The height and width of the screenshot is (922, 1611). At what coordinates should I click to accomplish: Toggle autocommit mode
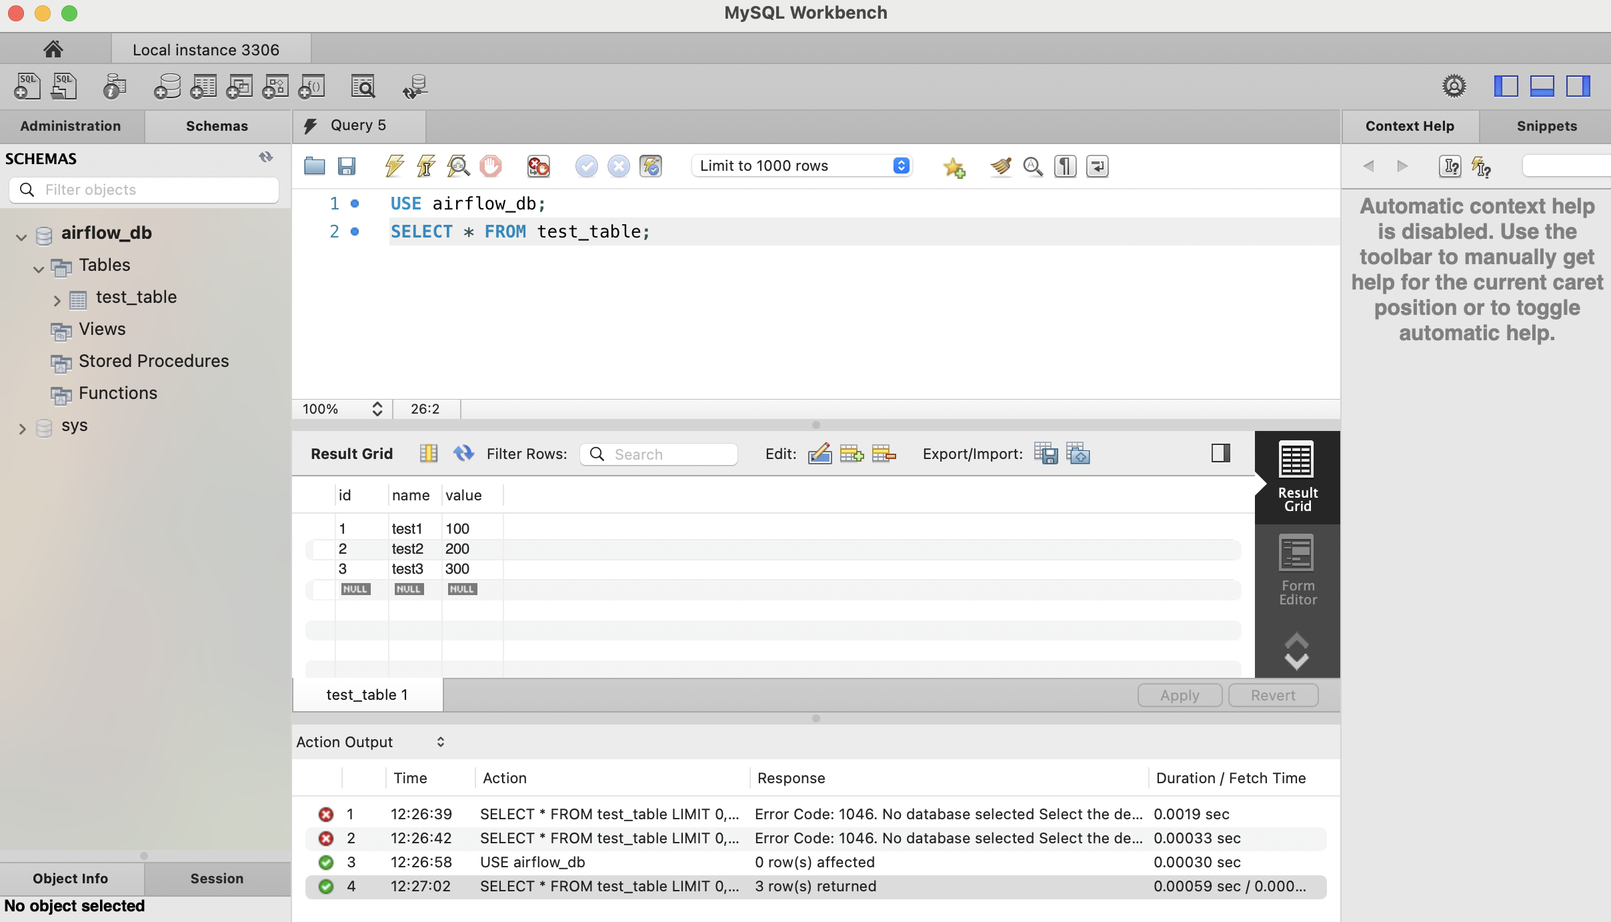(651, 166)
